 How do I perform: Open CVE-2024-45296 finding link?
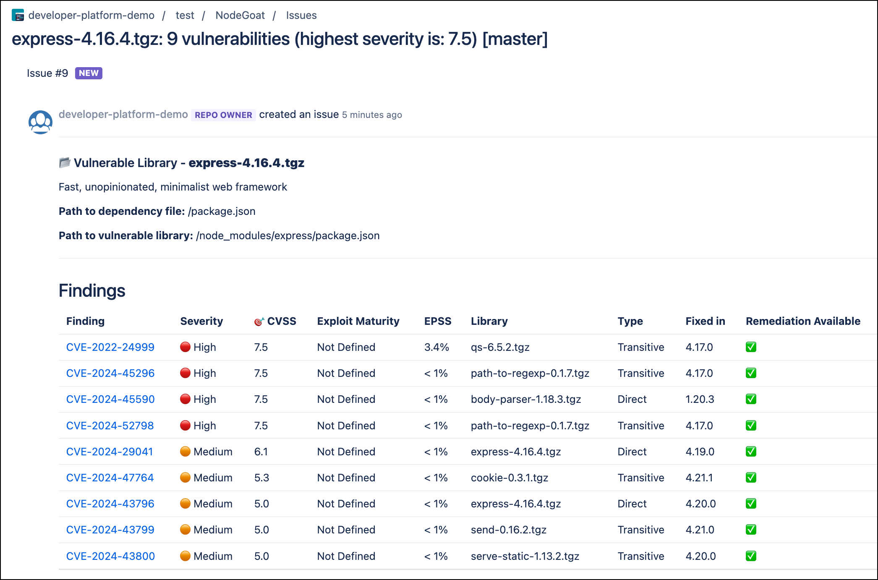[110, 373]
